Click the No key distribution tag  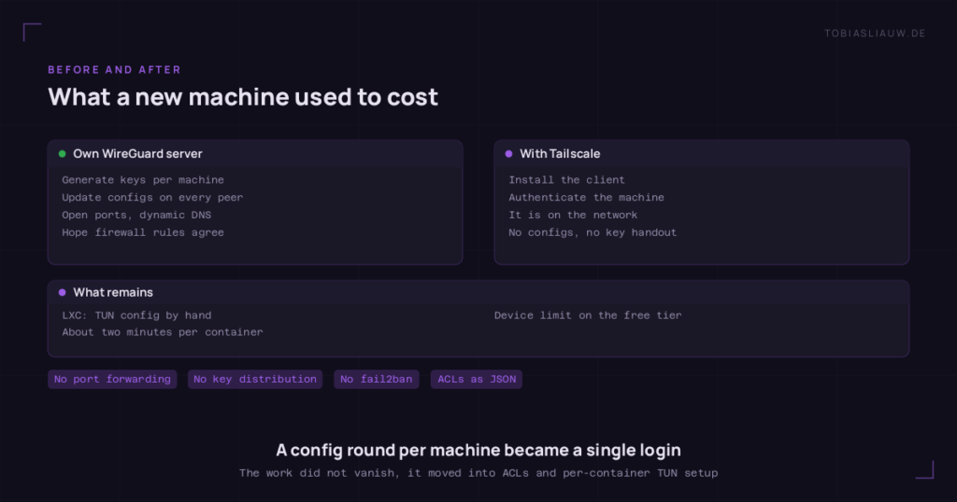[255, 379]
